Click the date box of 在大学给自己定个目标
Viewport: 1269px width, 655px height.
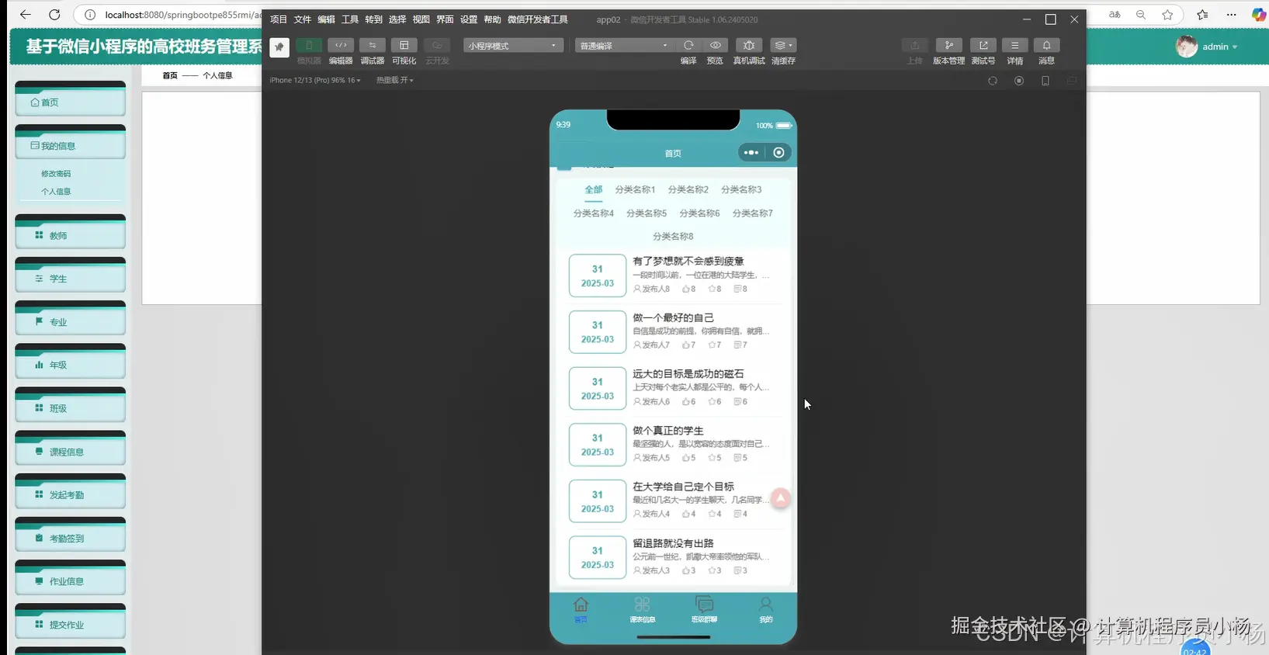(x=598, y=501)
